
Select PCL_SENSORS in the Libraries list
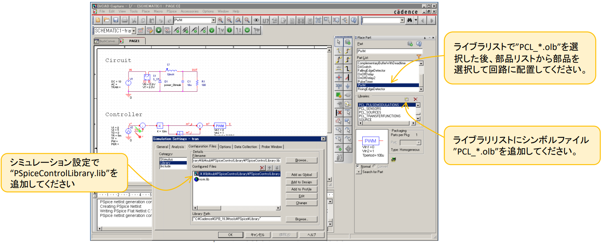(387, 108)
